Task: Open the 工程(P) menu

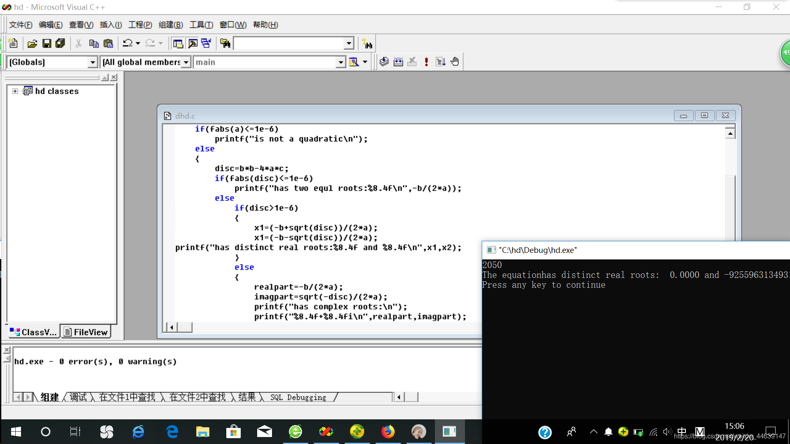Action: click(x=140, y=25)
